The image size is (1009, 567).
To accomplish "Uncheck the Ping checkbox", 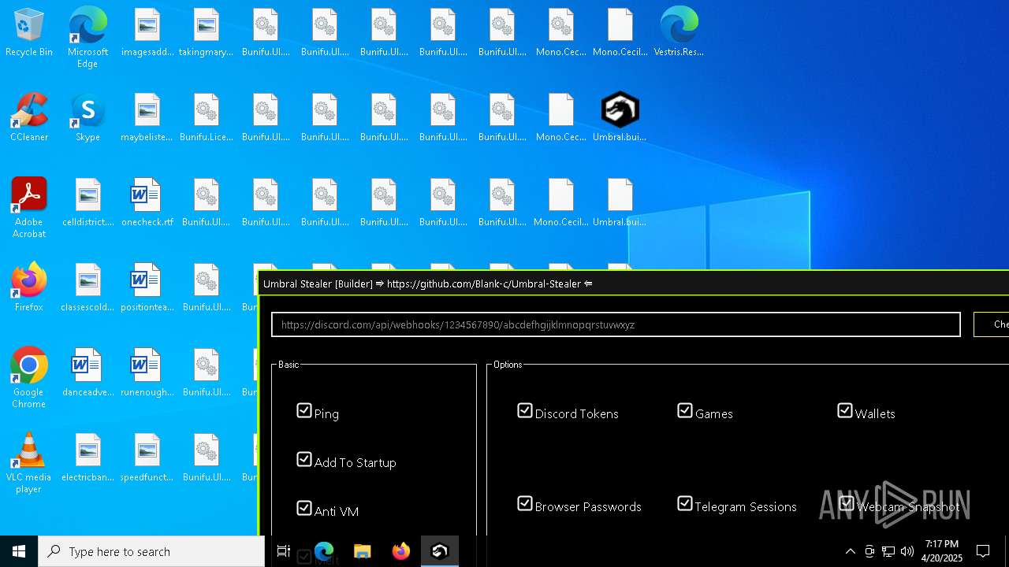I will click(304, 410).
